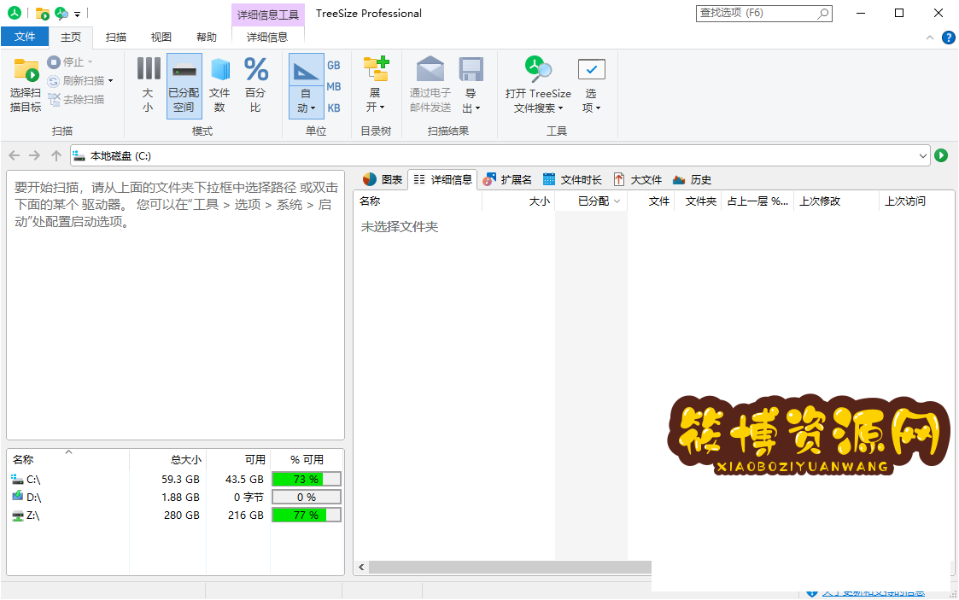Click the 刷新扫描 refresh icon
Image resolution: width=959 pixels, height=600 pixels.
click(53, 80)
